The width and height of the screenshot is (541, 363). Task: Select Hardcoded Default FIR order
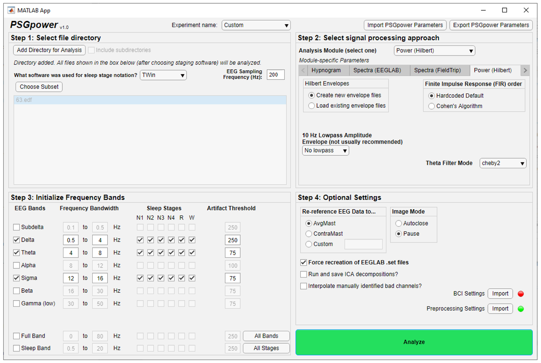click(432, 96)
